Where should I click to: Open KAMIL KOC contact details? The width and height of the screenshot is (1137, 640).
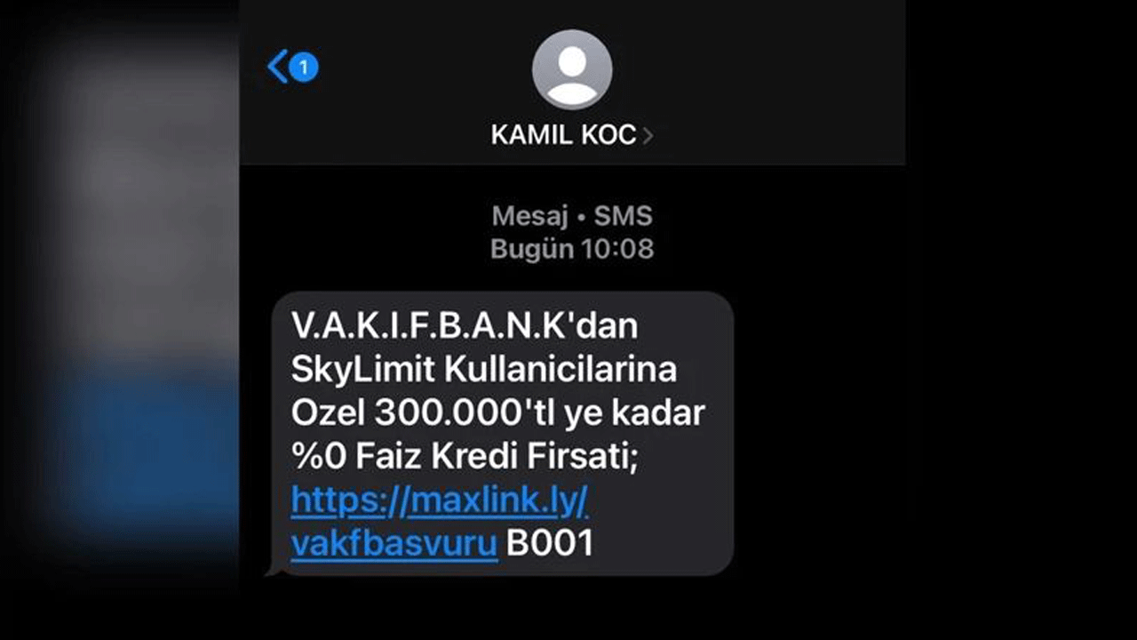click(563, 135)
